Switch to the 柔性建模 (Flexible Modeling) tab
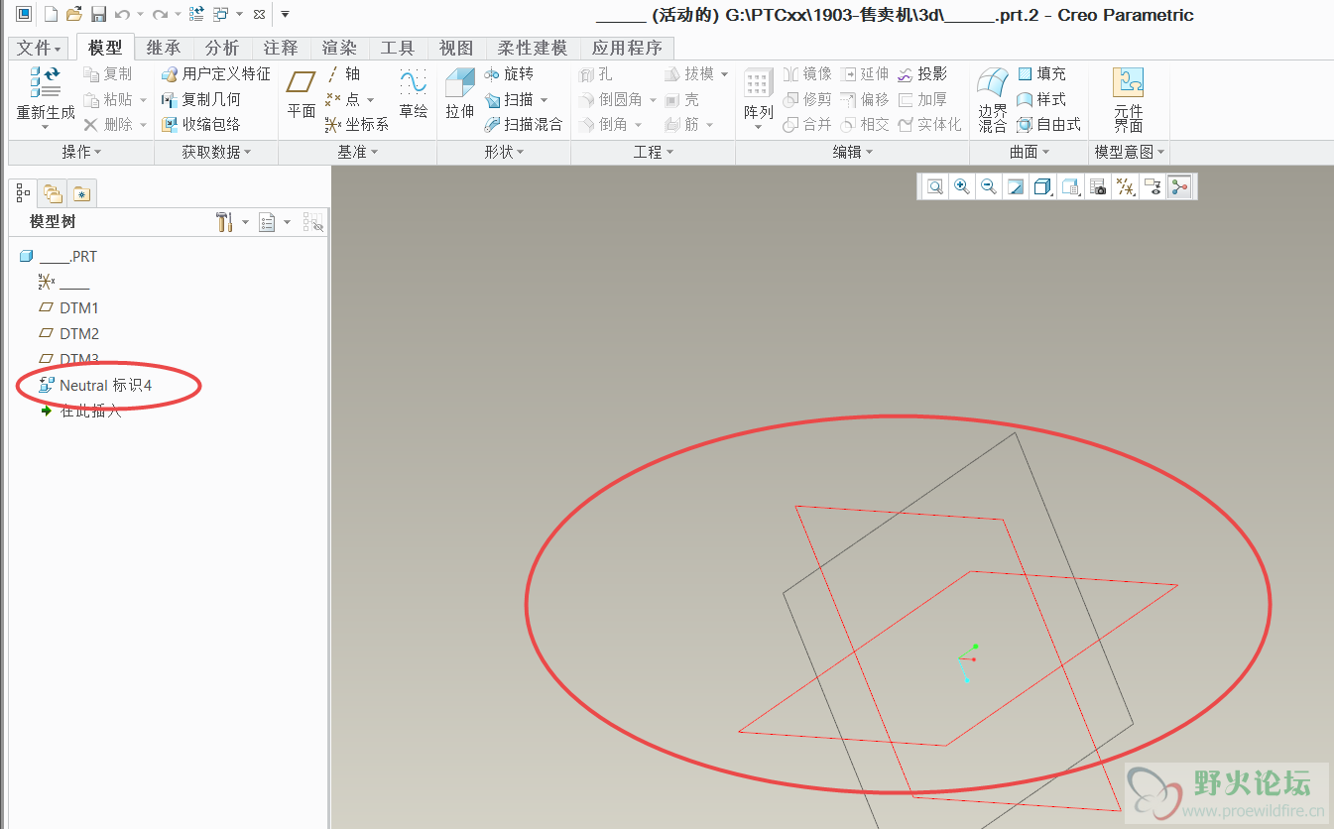 point(533,48)
